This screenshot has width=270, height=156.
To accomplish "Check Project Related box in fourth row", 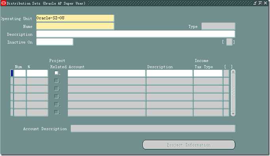I will (x=56, y=96).
